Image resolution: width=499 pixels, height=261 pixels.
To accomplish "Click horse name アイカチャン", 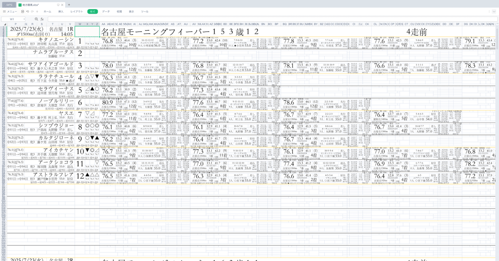I will (x=58, y=150).
